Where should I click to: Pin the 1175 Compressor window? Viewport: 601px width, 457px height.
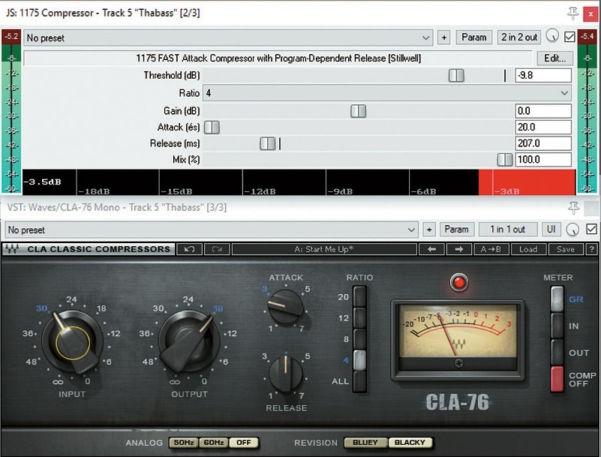[x=572, y=14]
